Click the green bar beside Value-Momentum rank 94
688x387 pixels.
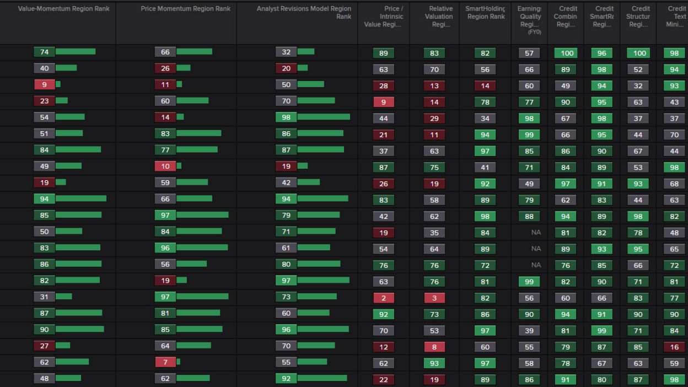[81, 198]
